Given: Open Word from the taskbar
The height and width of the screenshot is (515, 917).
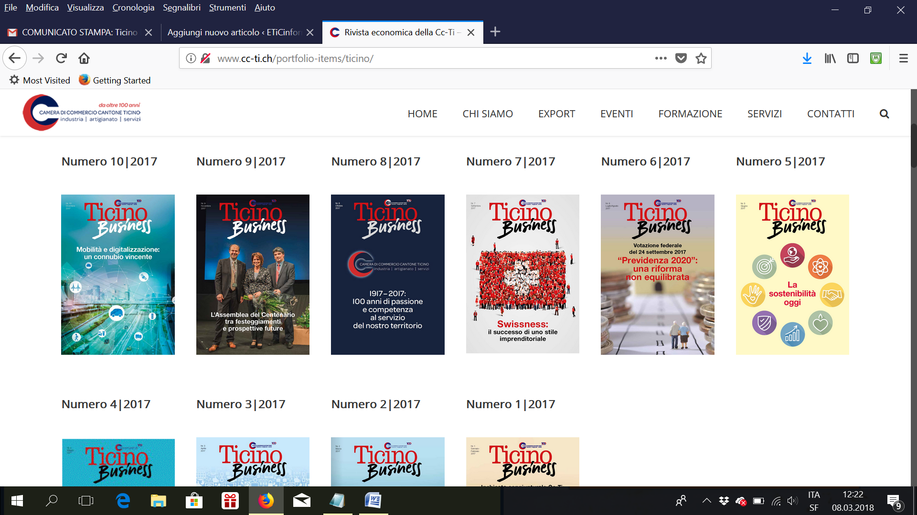Looking at the screenshot, I should pos(373,501).
